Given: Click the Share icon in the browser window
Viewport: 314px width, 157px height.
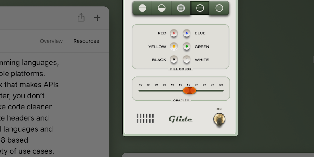Looking at the screenshot, I should [x=81, y=17].
